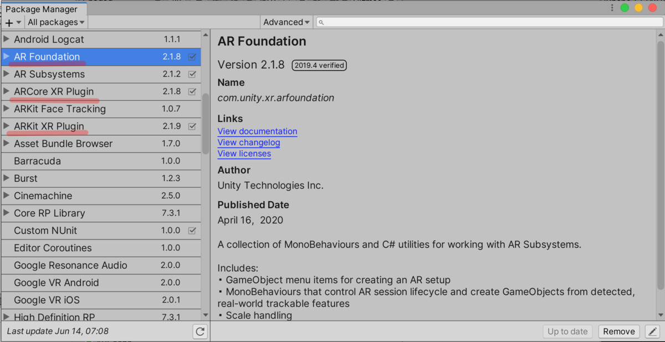Viewport: 665px width, 342px height.
Task: Select the Core RP Library package
Action: tap(101, 213)
